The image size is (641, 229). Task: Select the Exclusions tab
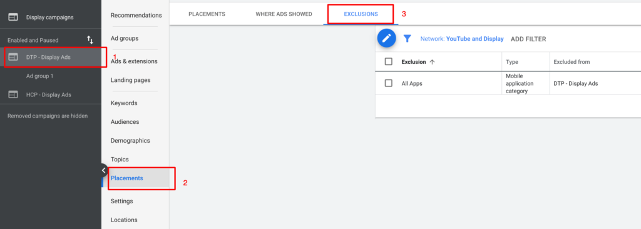(361, 14)
